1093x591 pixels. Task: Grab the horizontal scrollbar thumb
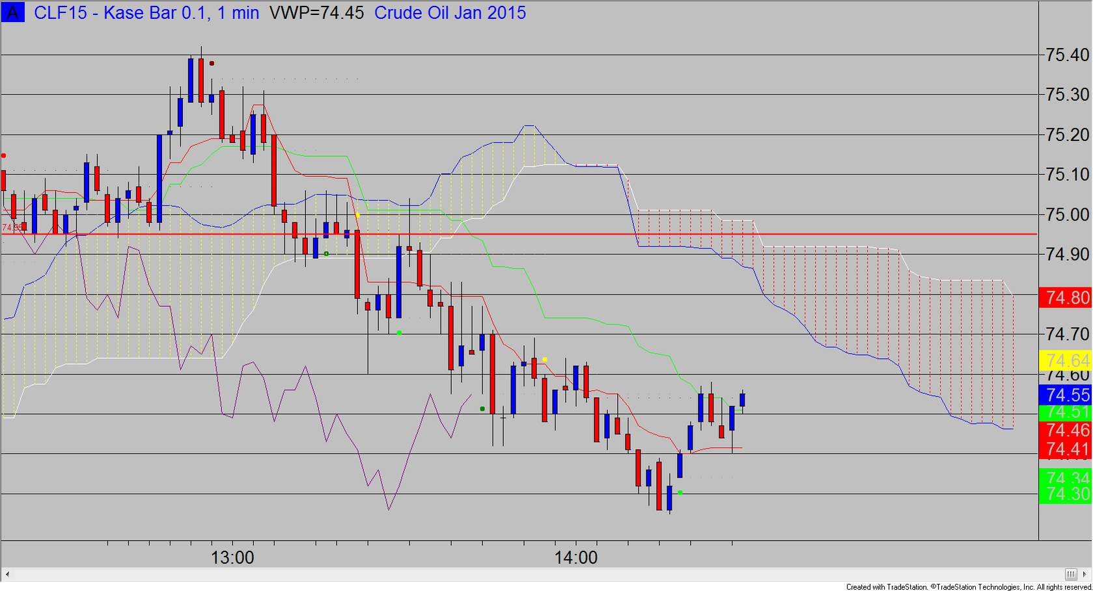pyautogui.click(x=1071, y=574)
